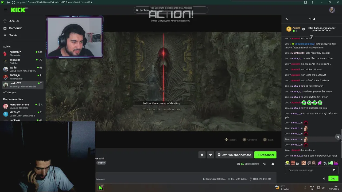
Task: Send message with green Chat button
Action: click(333, 179)
